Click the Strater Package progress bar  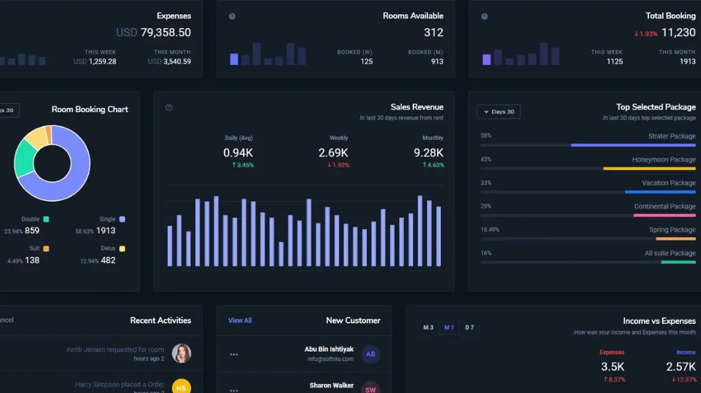click(633, 145)
